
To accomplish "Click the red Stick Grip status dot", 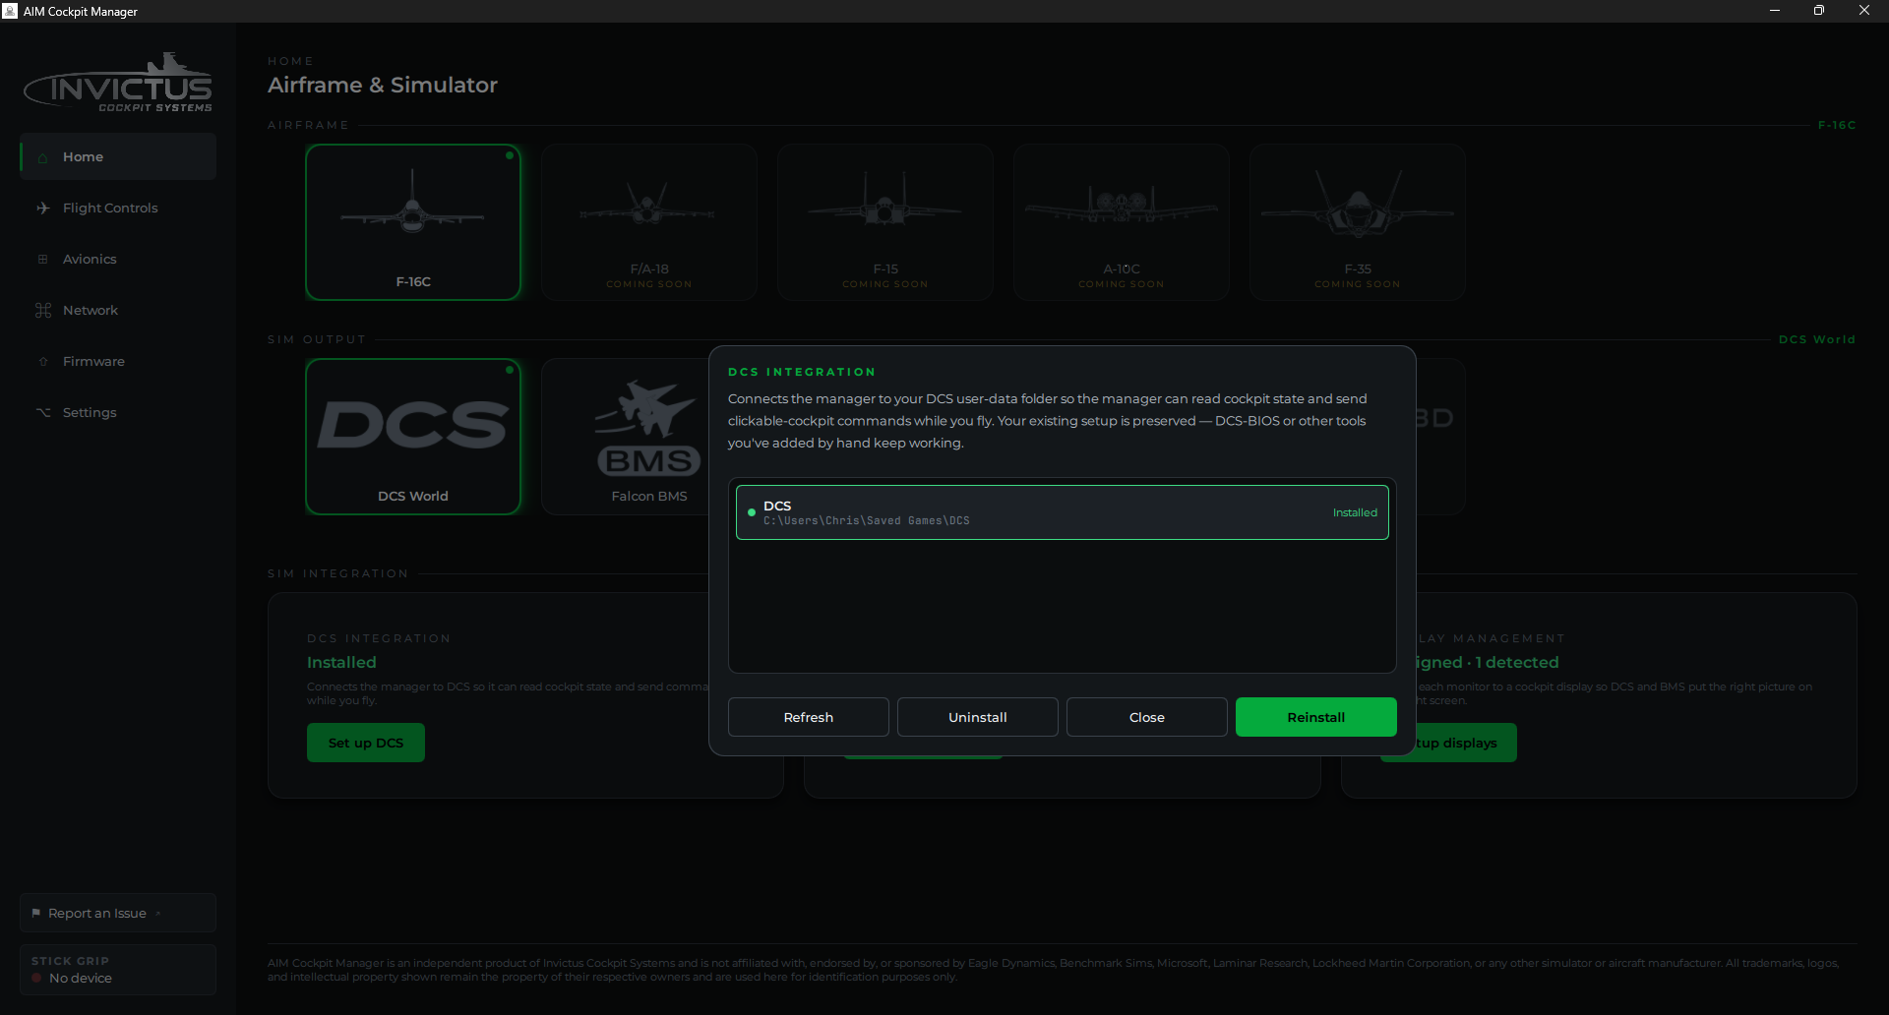I will coord(36,979).
